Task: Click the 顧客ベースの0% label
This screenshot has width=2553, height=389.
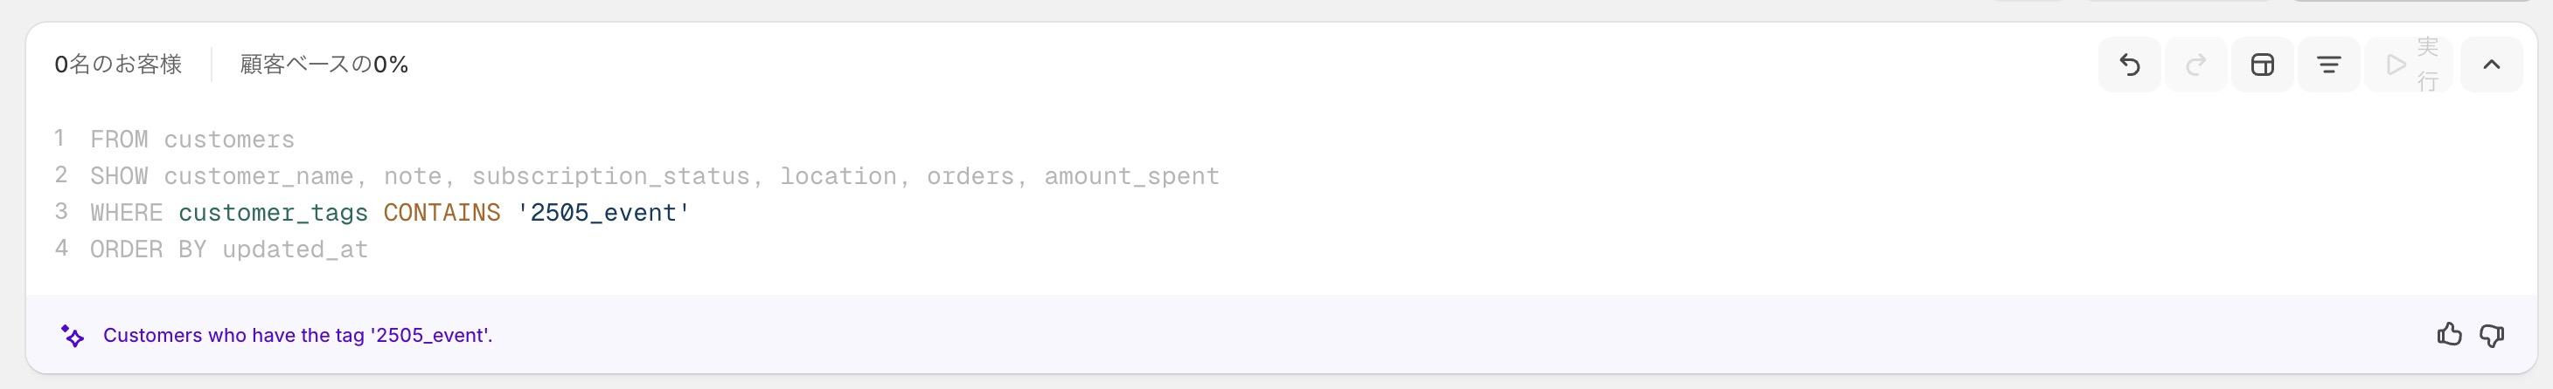Action: coord(324,65)
